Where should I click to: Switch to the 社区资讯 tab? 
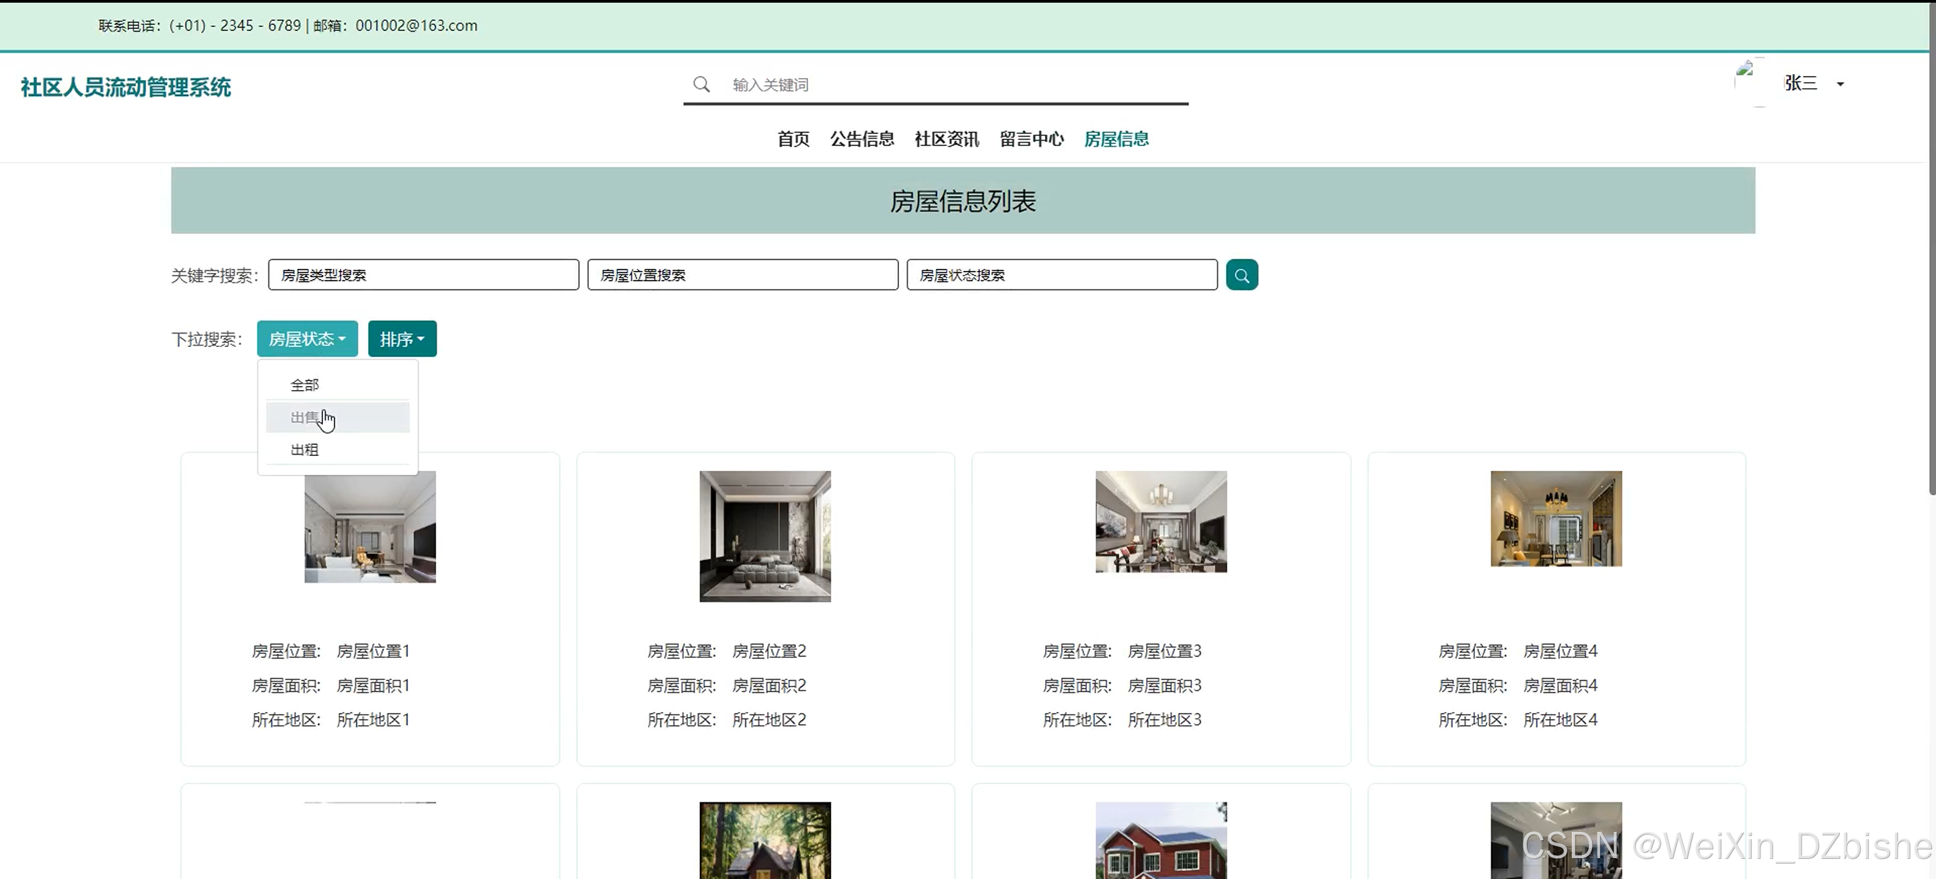click(x=946, y=139)
